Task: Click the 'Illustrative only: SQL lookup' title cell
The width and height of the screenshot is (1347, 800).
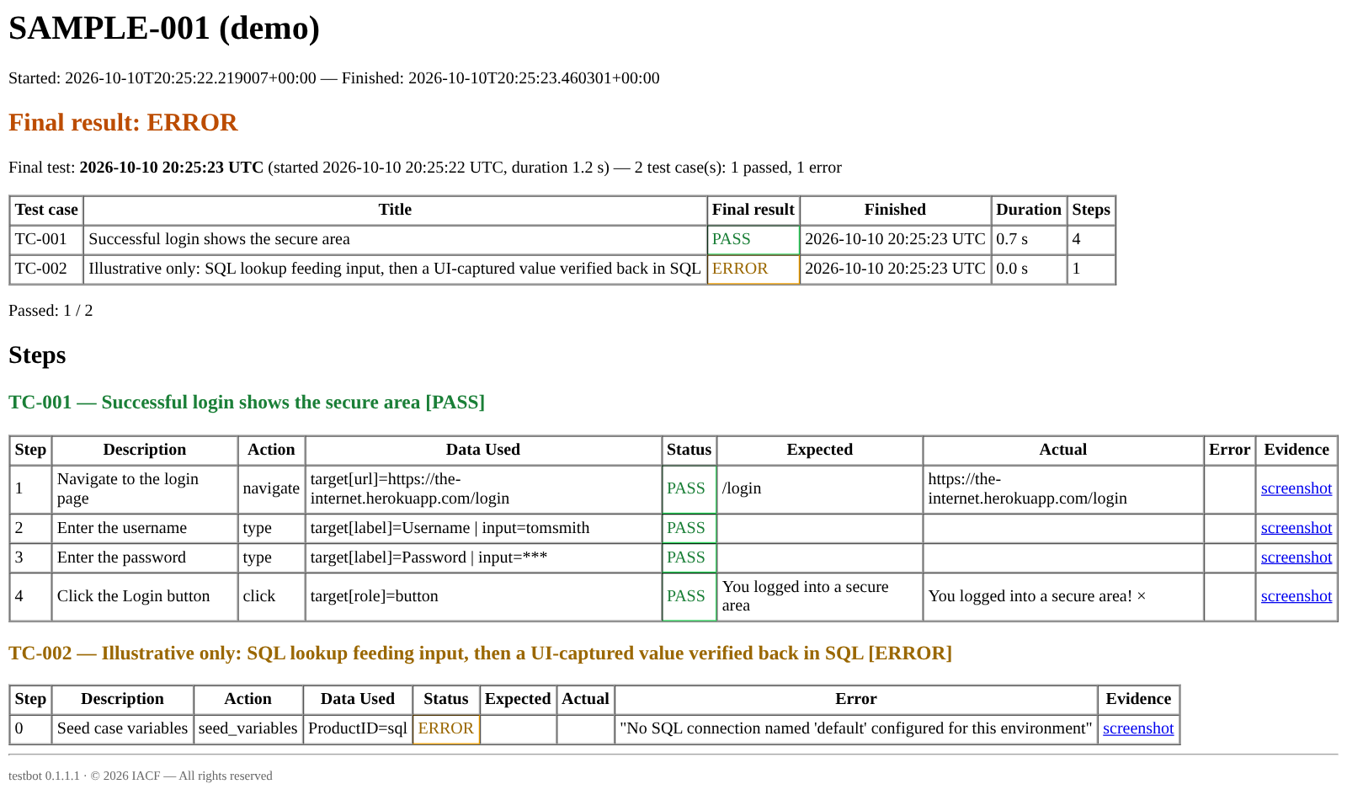Action: [x=395, y=269]
